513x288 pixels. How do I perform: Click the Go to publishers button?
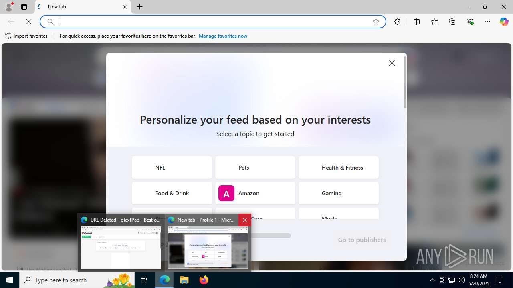(x=362, y=240)
